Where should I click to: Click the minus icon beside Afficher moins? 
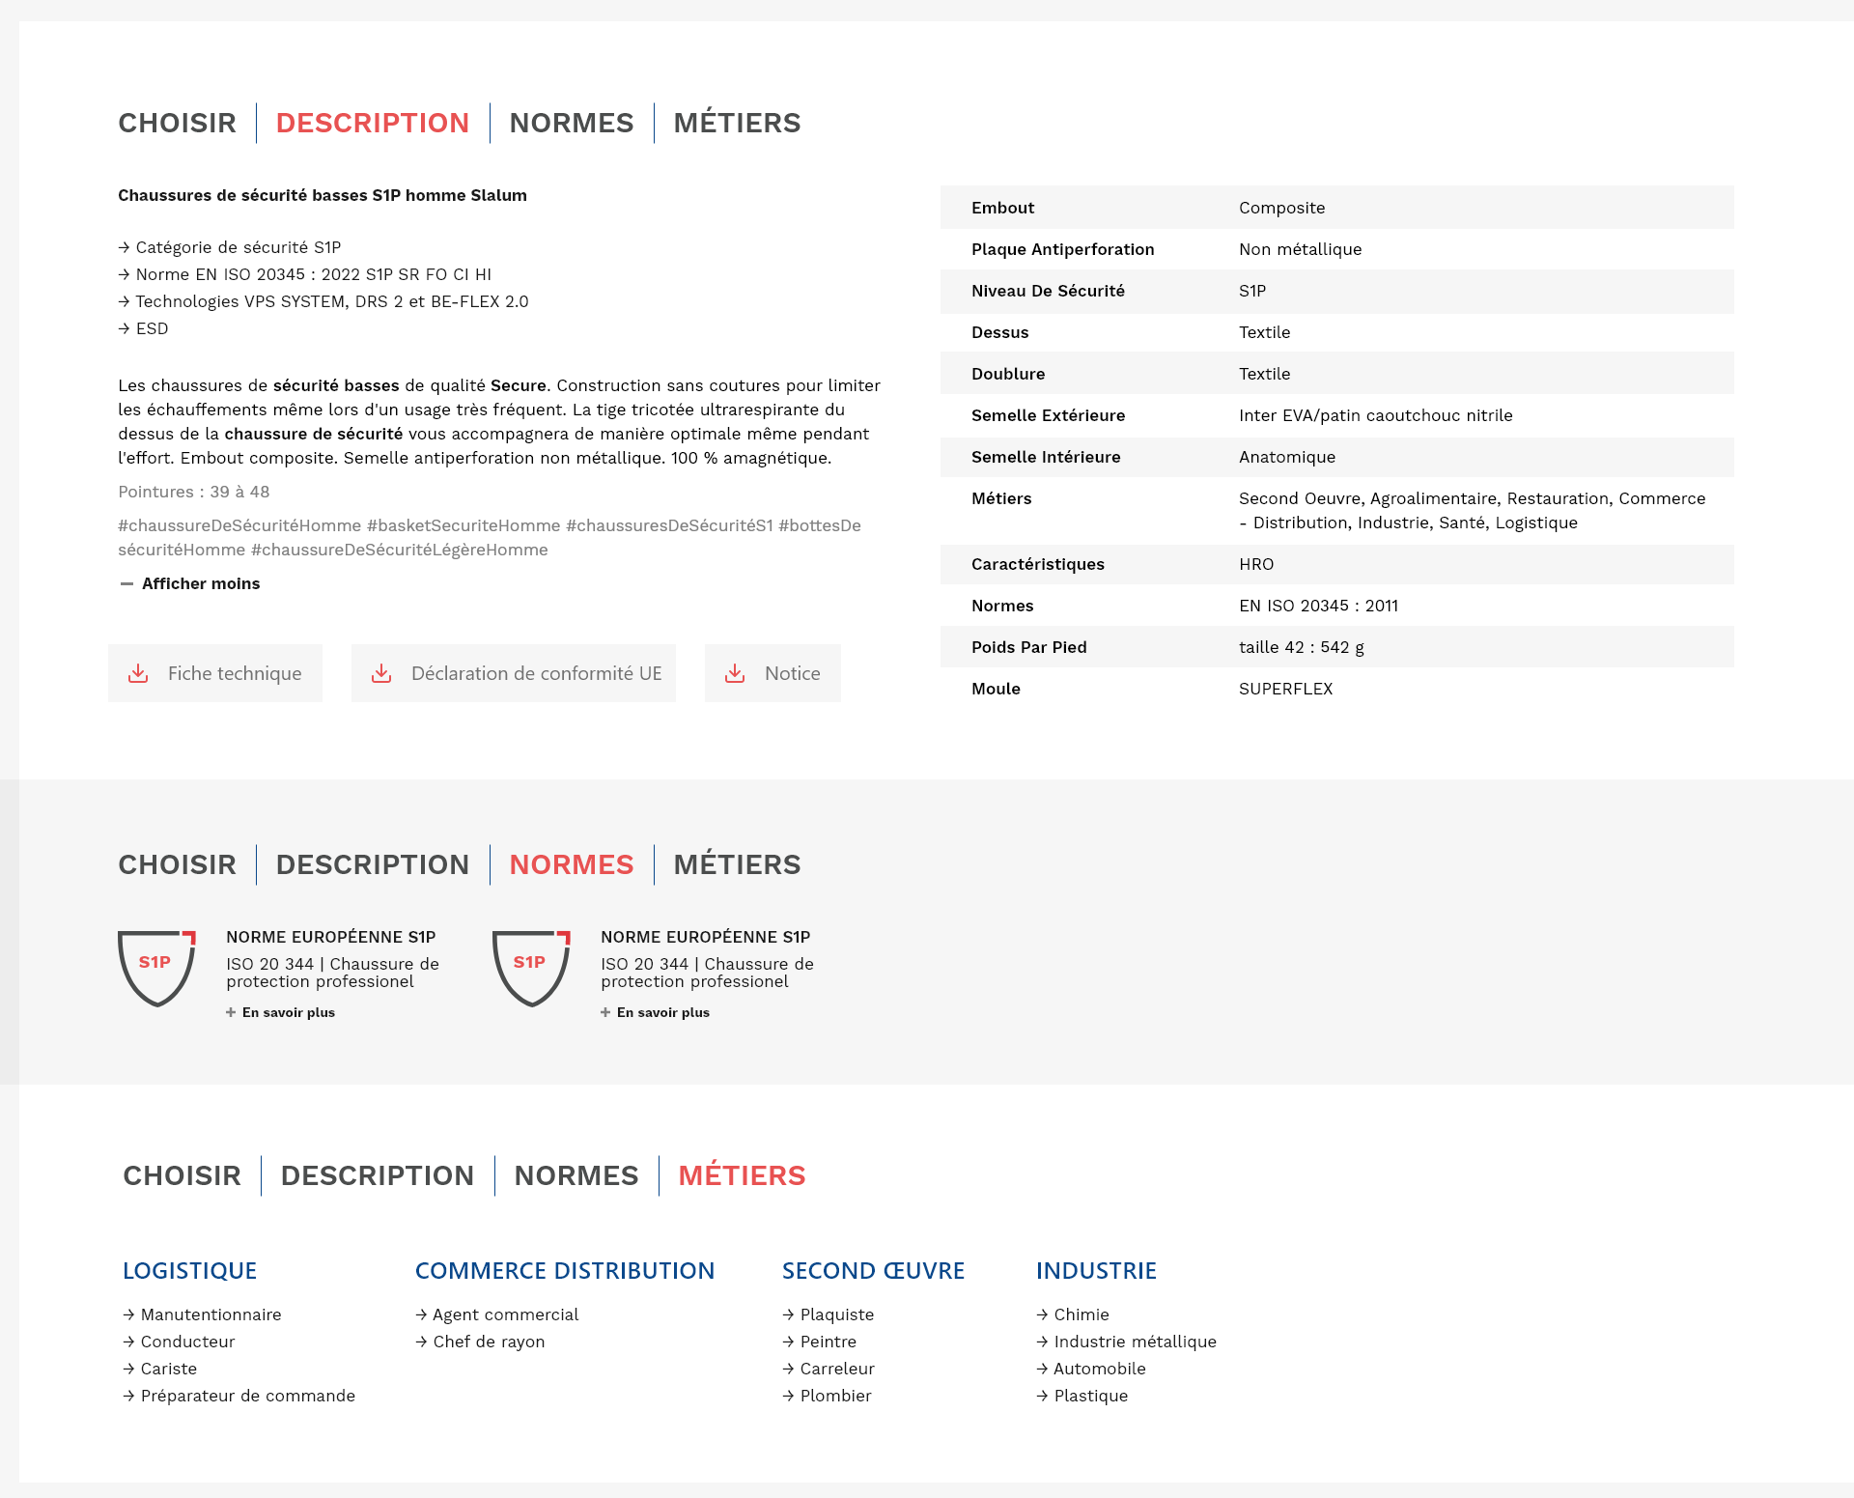click(126, 583)
